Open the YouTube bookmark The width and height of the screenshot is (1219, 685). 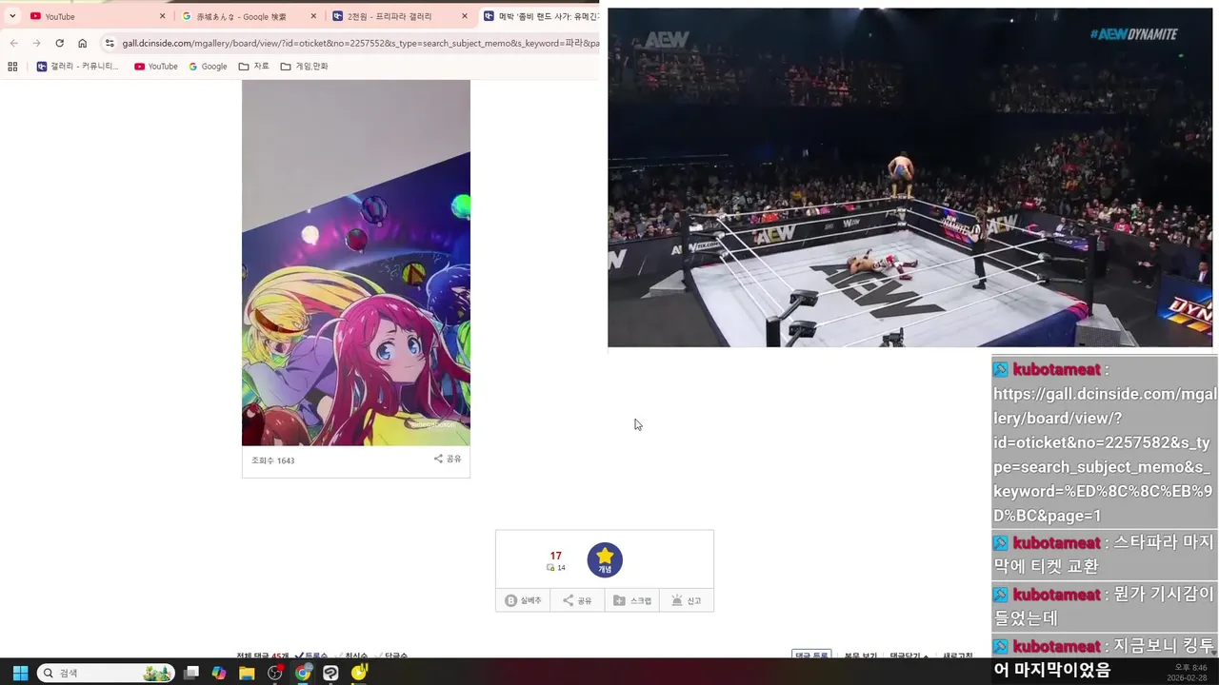(x=156, y=67)
